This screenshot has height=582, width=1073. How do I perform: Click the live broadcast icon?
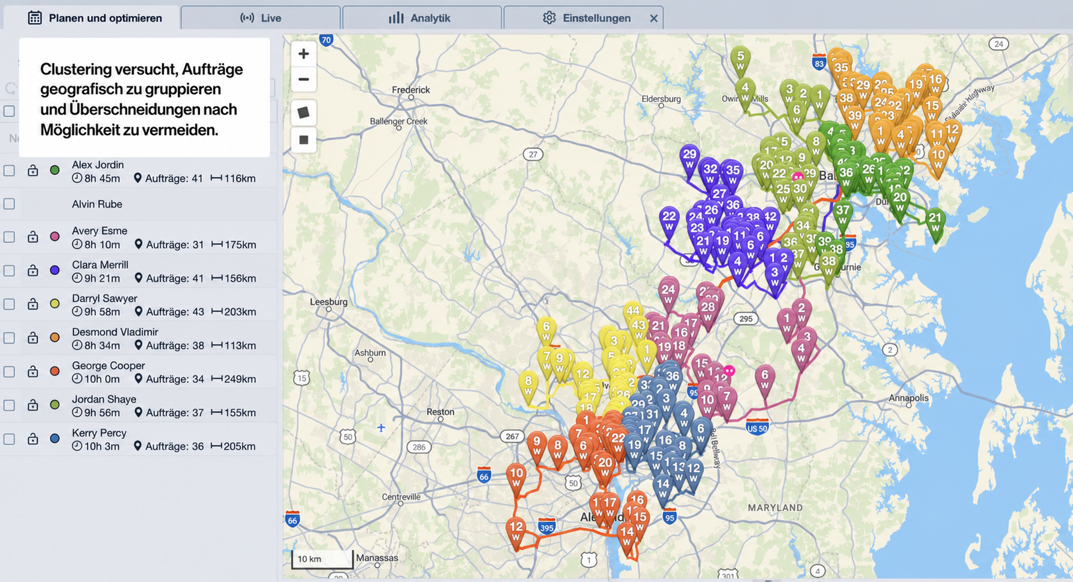pos(247,18)
